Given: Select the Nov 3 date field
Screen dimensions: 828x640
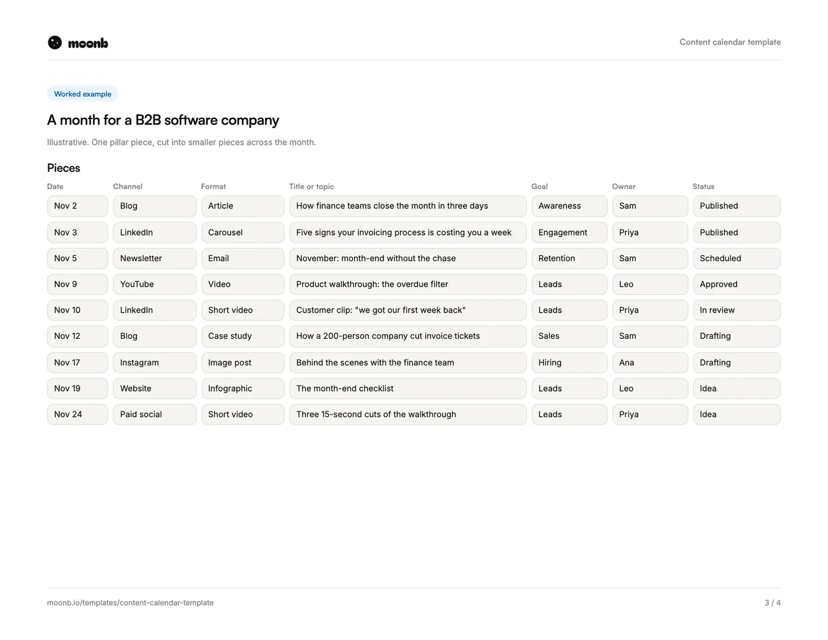Looking at the screenshot, I should pos(78,232).
